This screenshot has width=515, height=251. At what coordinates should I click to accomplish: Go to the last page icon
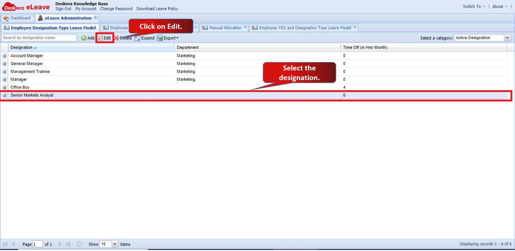click(x=68, y=244)
